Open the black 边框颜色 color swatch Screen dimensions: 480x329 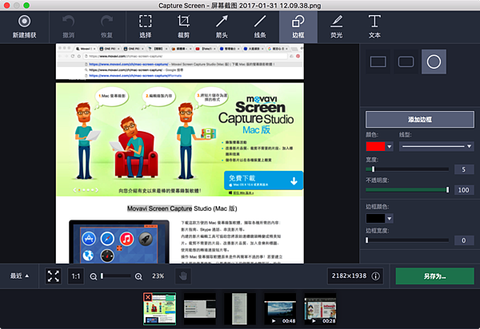click(375, 219)
